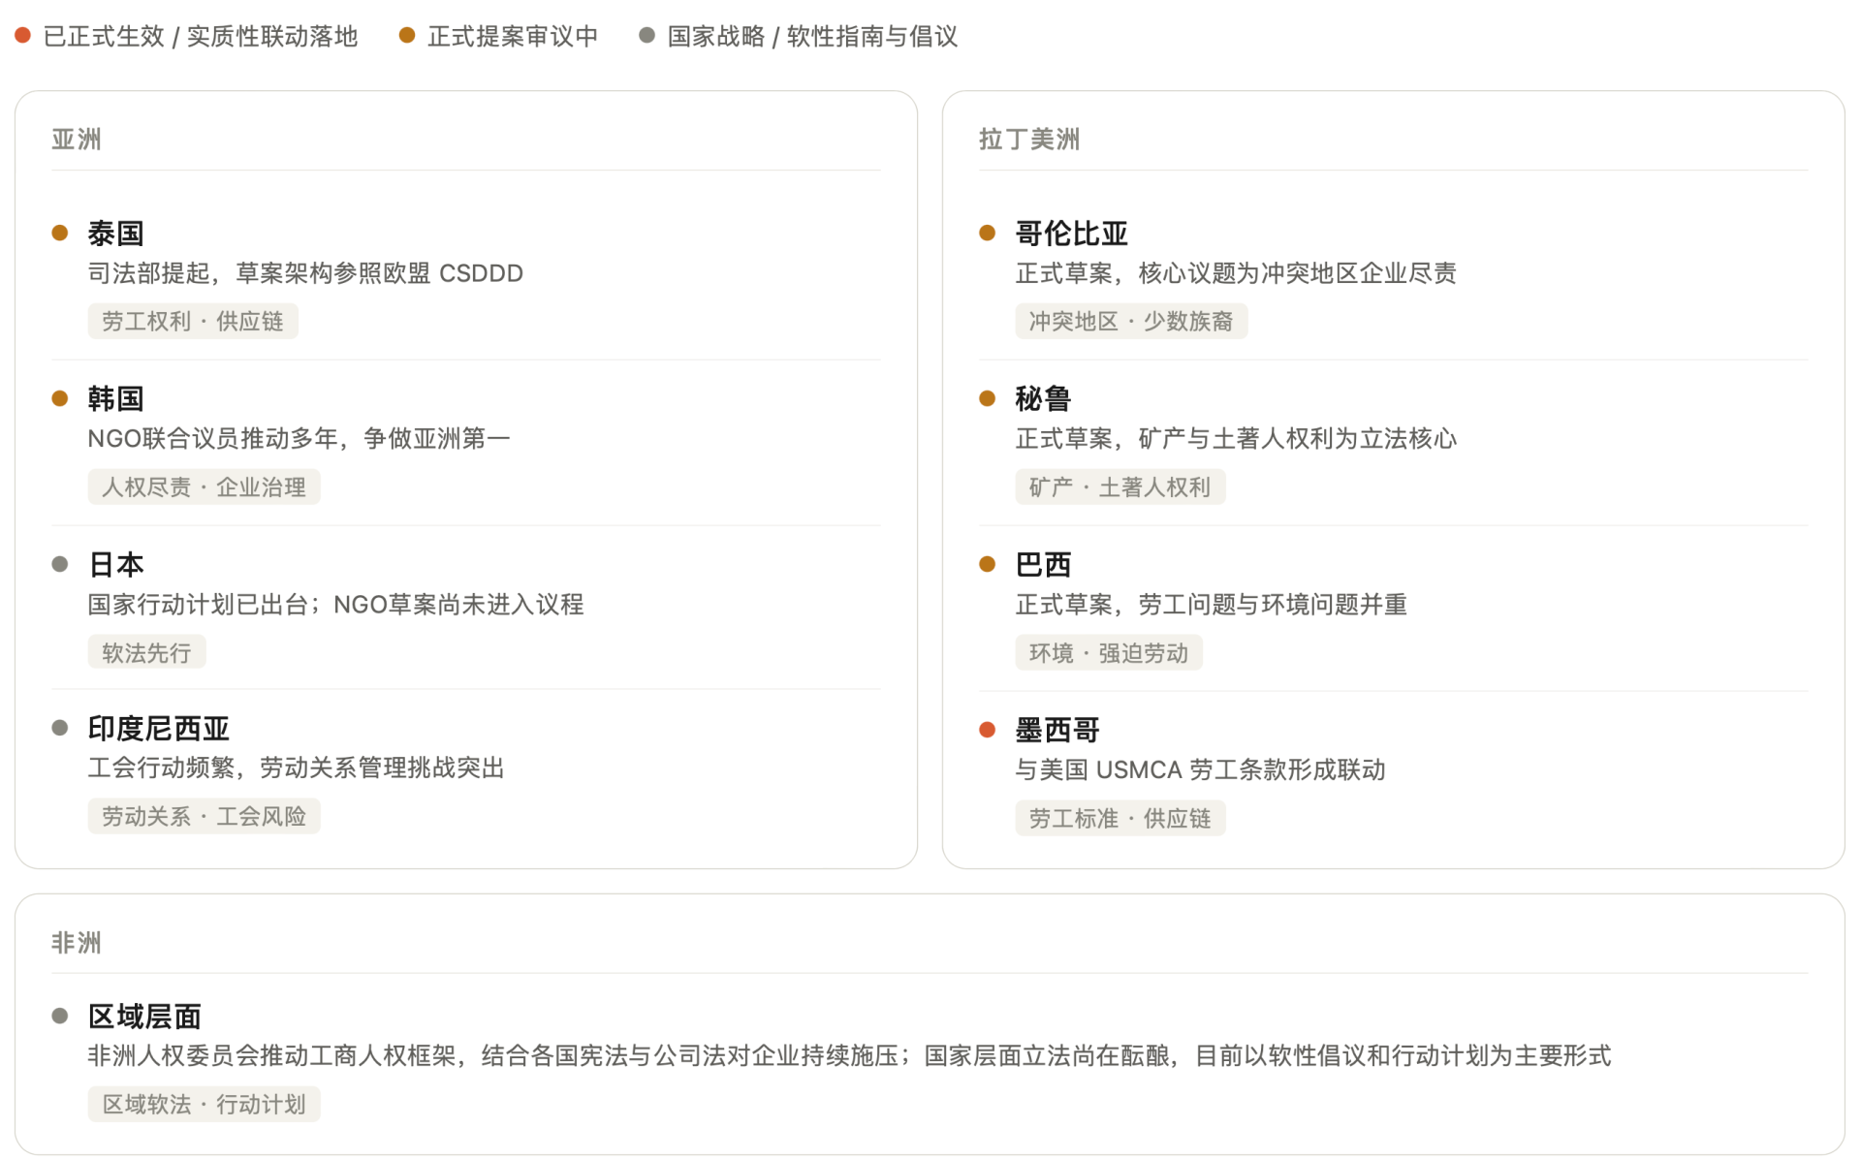Select the 正式提案审议中 legend entry

pos(512,37)
